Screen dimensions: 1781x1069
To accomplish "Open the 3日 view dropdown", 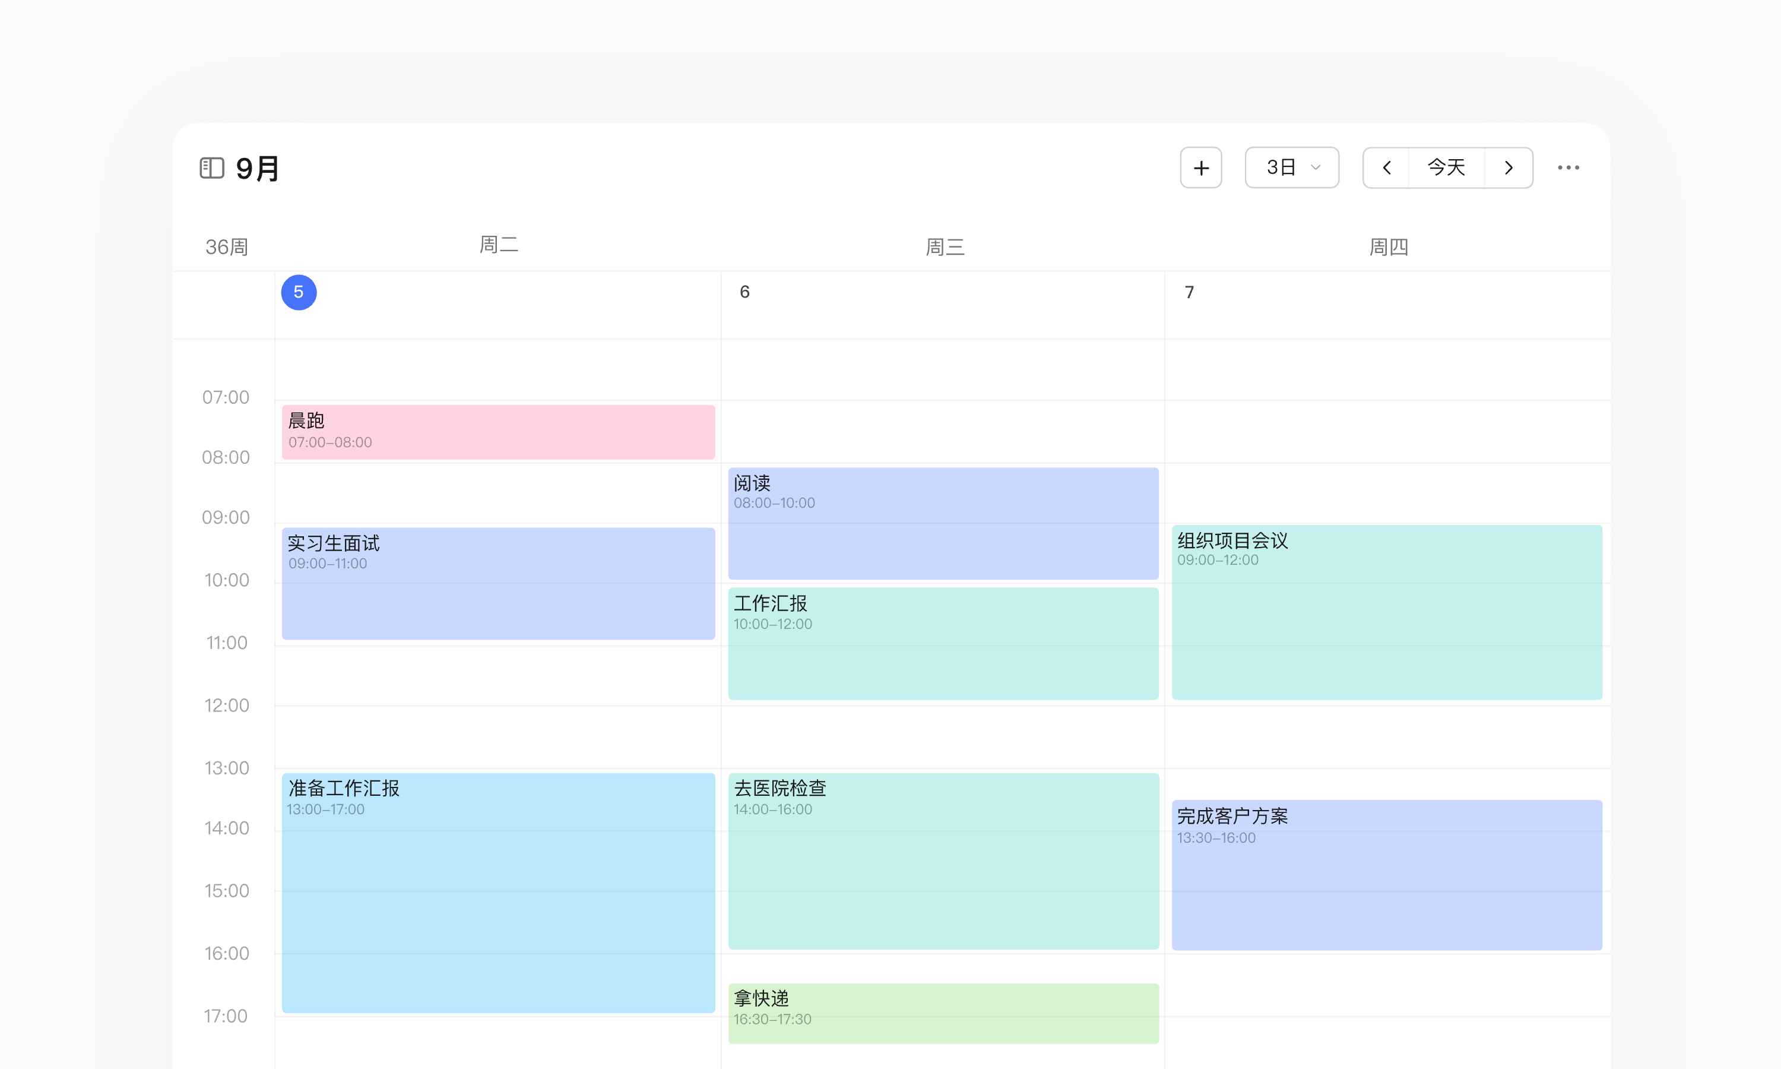I will 1291,168.
